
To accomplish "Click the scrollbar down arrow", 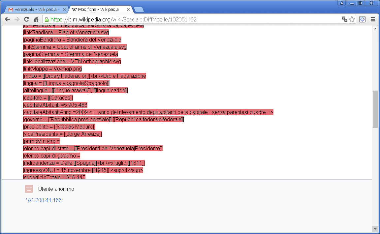I will pos(375,229).
